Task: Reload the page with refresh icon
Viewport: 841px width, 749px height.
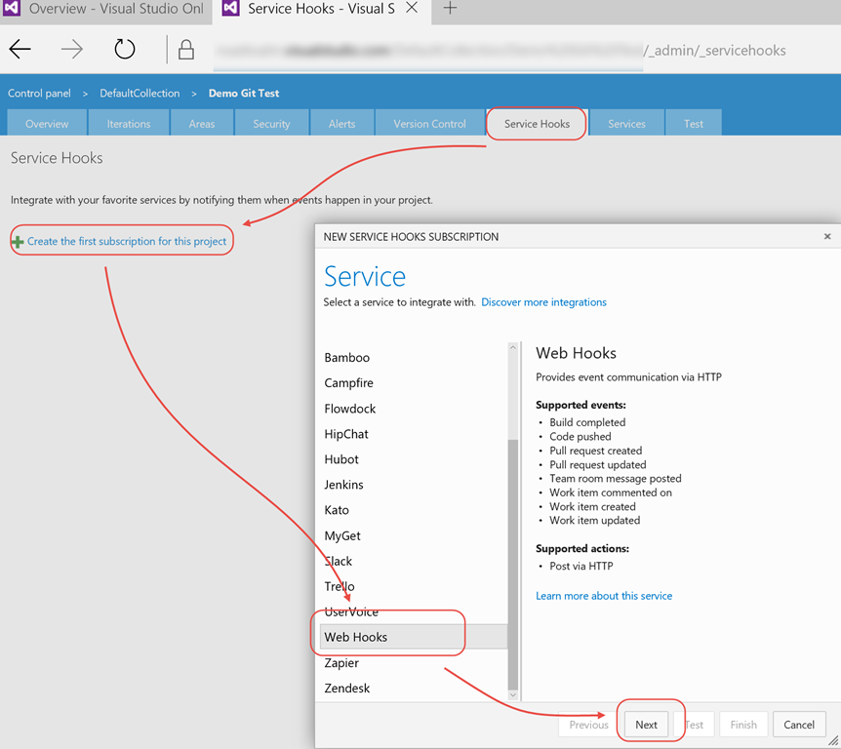Action: pos(125,50)
